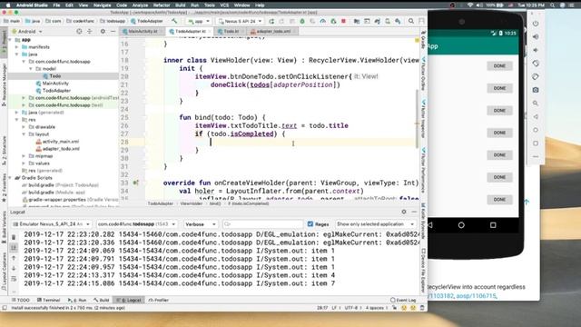Tap Android home button on phone screen
The width and height of the screenshot is (581, 327).
[461, 225]
